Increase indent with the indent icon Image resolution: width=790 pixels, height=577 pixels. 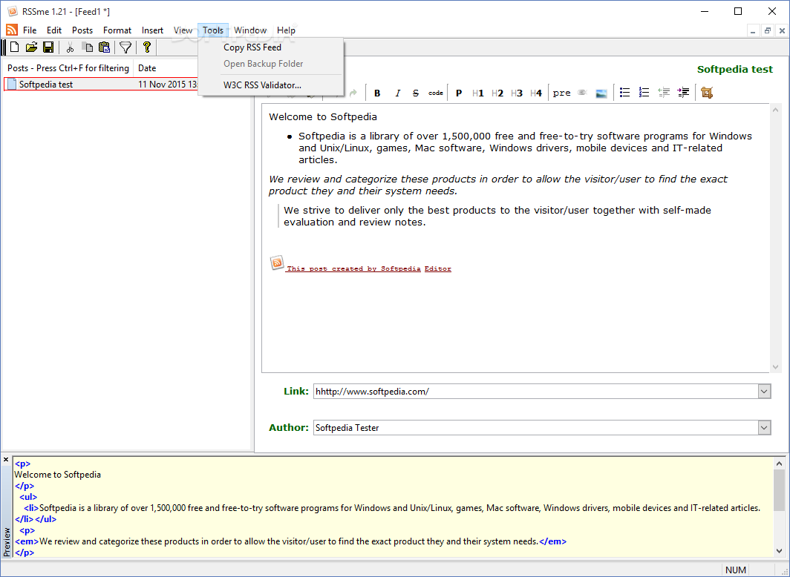683,93
